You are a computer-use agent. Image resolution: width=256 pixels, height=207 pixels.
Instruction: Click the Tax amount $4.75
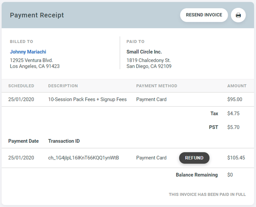pos(233,113)
